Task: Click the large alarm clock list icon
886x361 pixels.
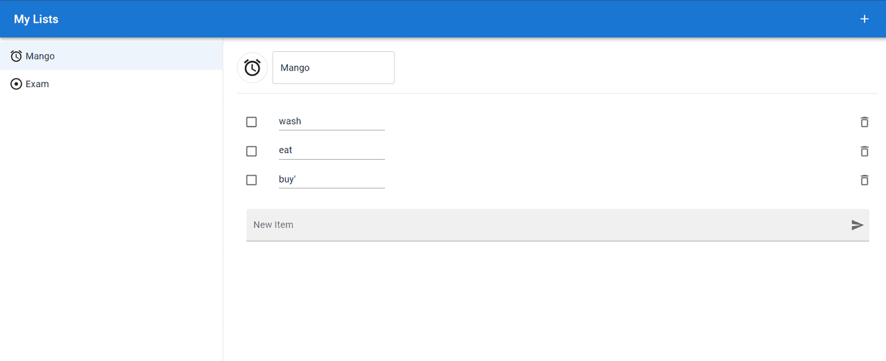Action: click(252, 68)
